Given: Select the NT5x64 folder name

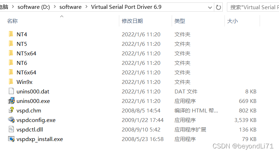Looking at the screenshot, I should [x=26, y=53].
